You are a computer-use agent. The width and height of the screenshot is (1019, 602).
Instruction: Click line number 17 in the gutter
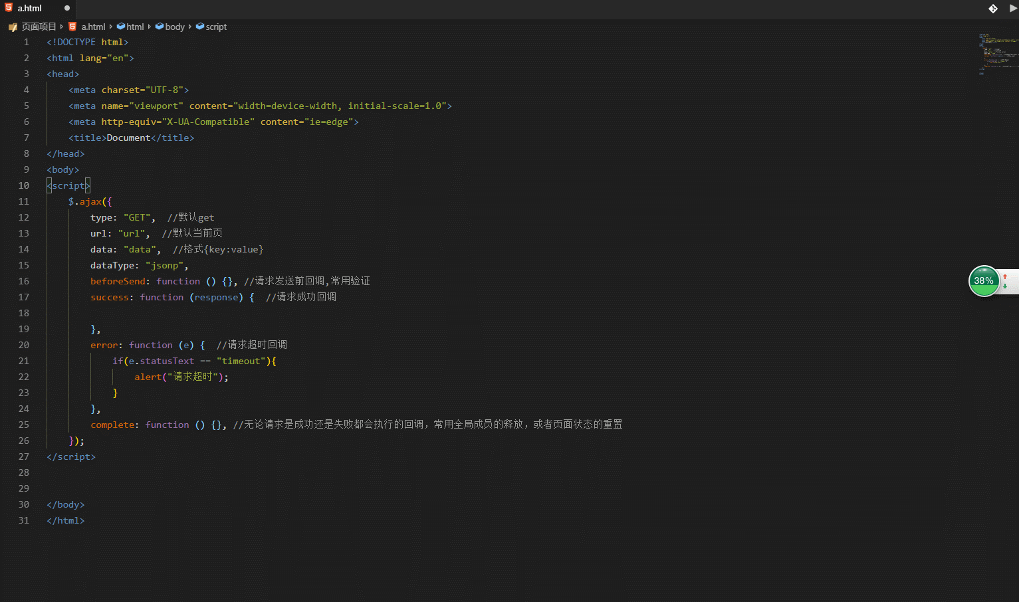pos(24,297)
